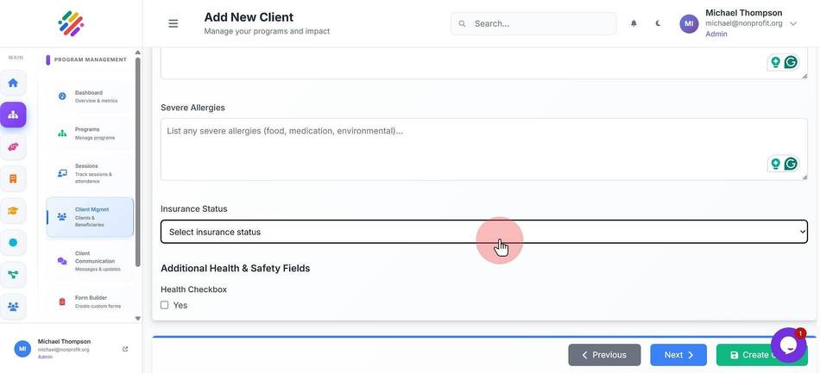This screenshot has height=373, width=820.
Task: Click the orange receipt sidebar icon
Action: (13, 179)
